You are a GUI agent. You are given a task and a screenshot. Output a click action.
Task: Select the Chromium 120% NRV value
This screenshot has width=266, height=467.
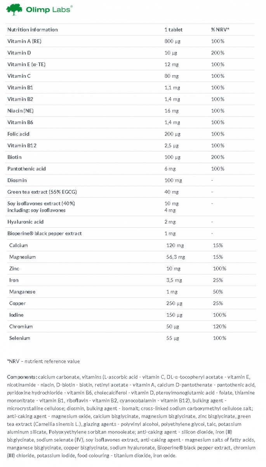(x=219, y=327)
